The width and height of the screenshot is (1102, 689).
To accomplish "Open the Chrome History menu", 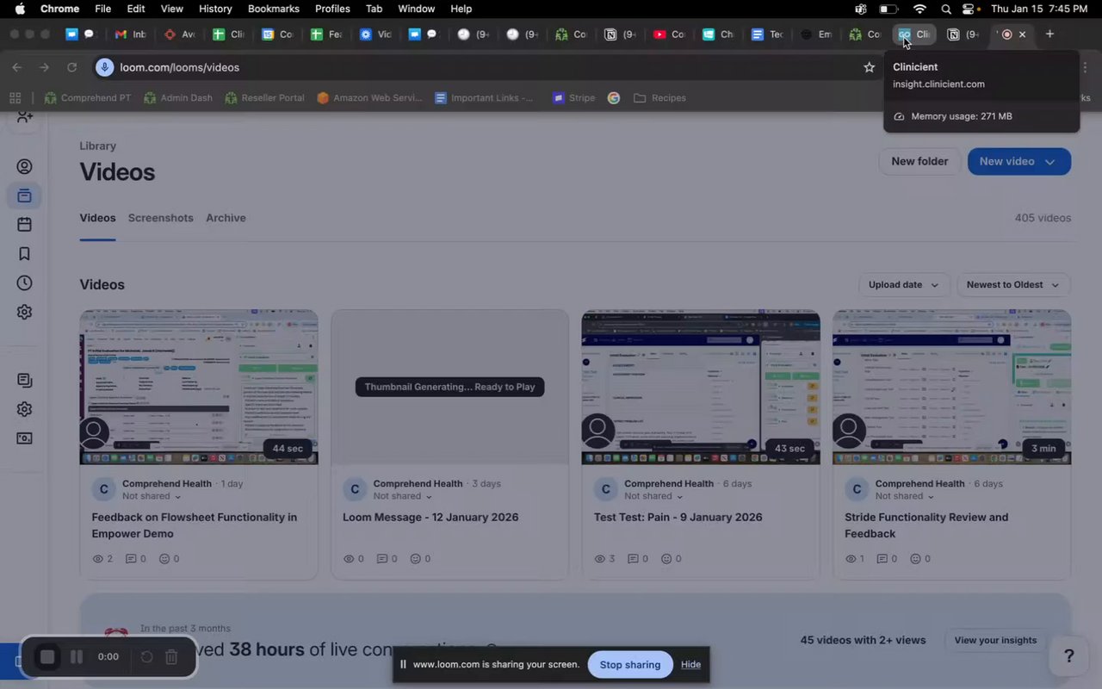I will [215, 9].
